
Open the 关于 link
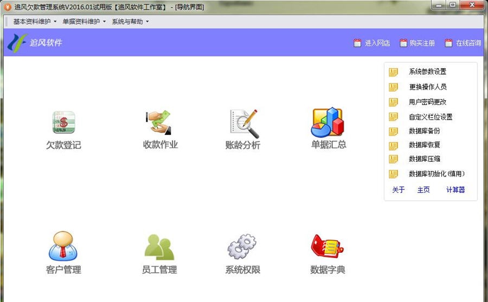[399, 190]
